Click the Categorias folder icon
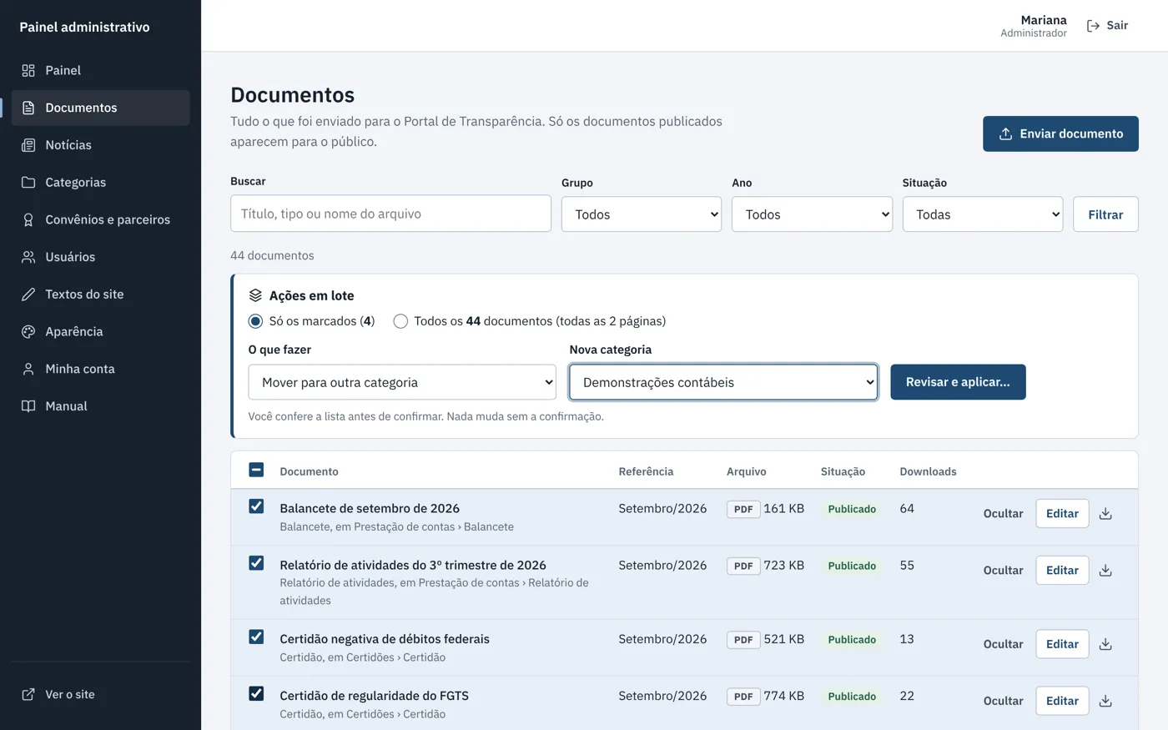Image resolution: width=1168 pixels, height=730 pixels. pos(28,182)
